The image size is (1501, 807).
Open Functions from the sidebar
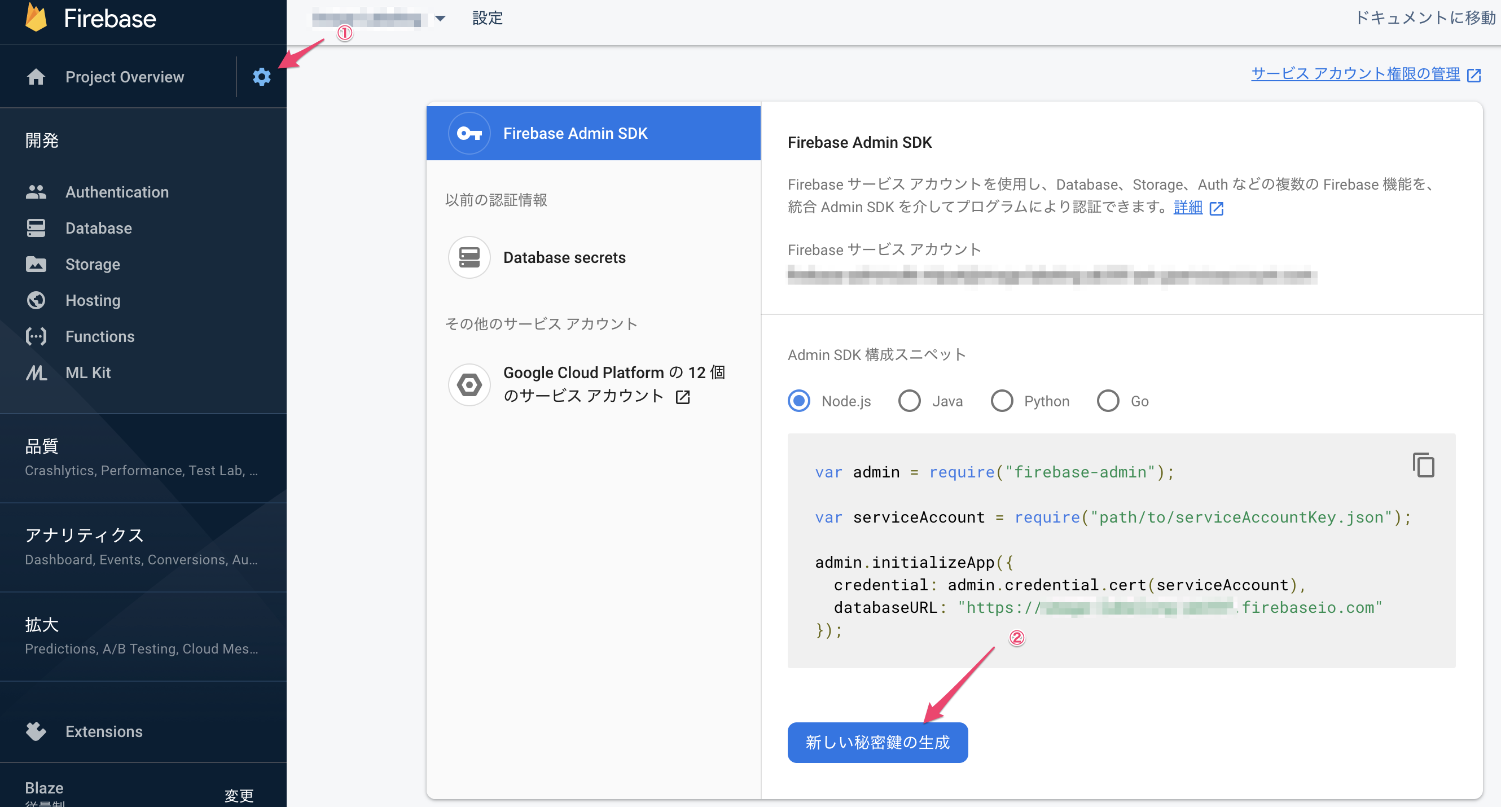pos(100,336)
